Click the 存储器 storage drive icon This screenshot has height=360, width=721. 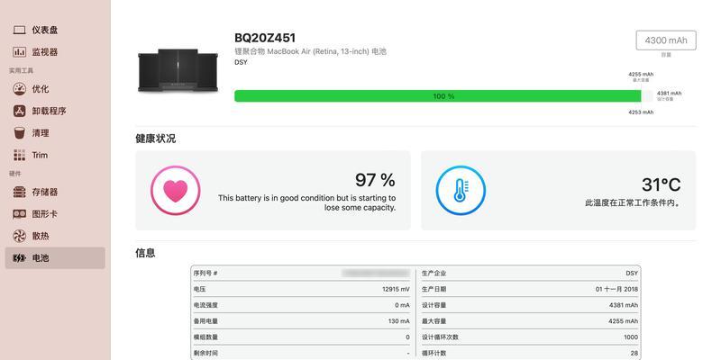[x=19, y=192]
